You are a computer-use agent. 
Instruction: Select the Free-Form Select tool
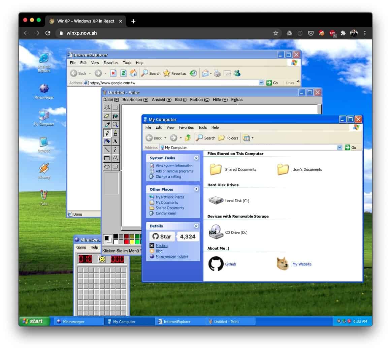click(107, 108)
